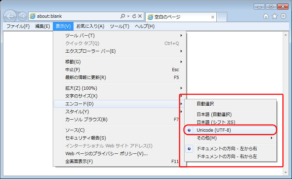Open the ファイル(F) menu
292x179 pixels.
(x=18, y=26)
